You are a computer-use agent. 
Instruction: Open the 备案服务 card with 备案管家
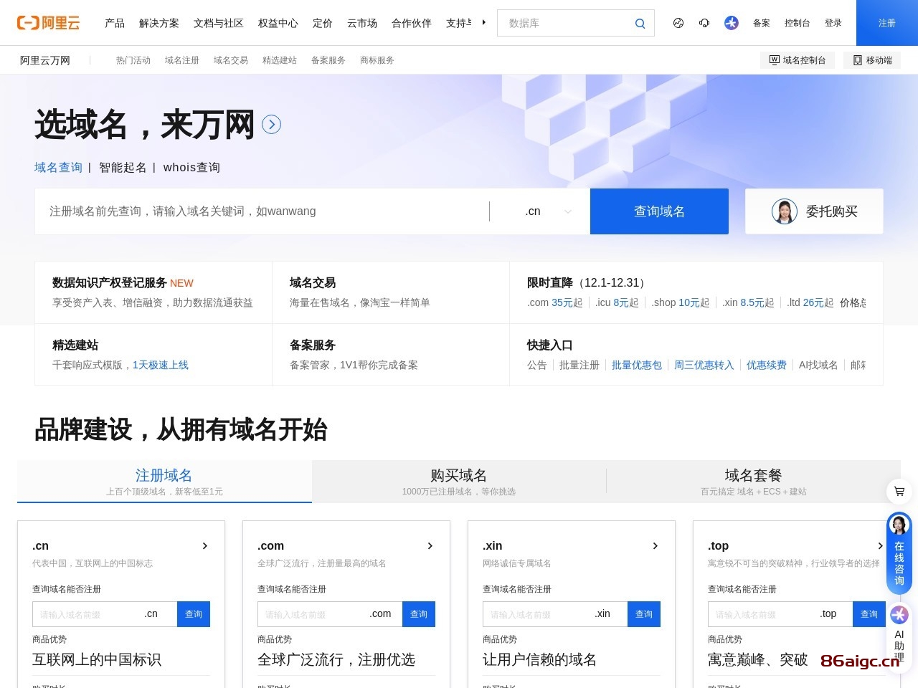tap(391, 355)
